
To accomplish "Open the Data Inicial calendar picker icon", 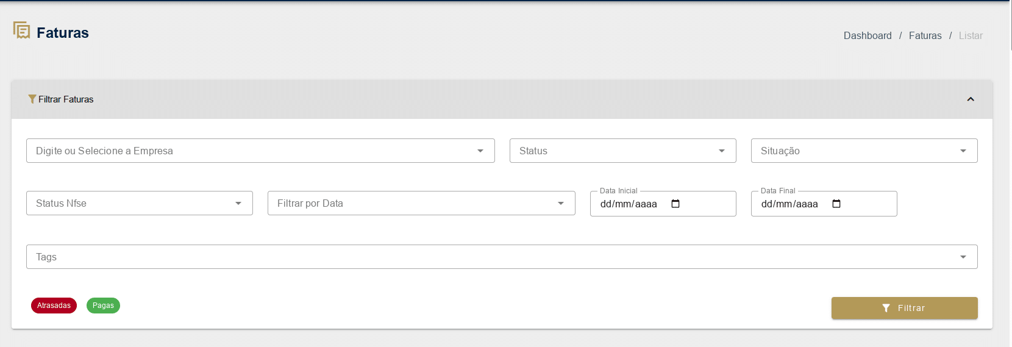I will tap(675, 204).
